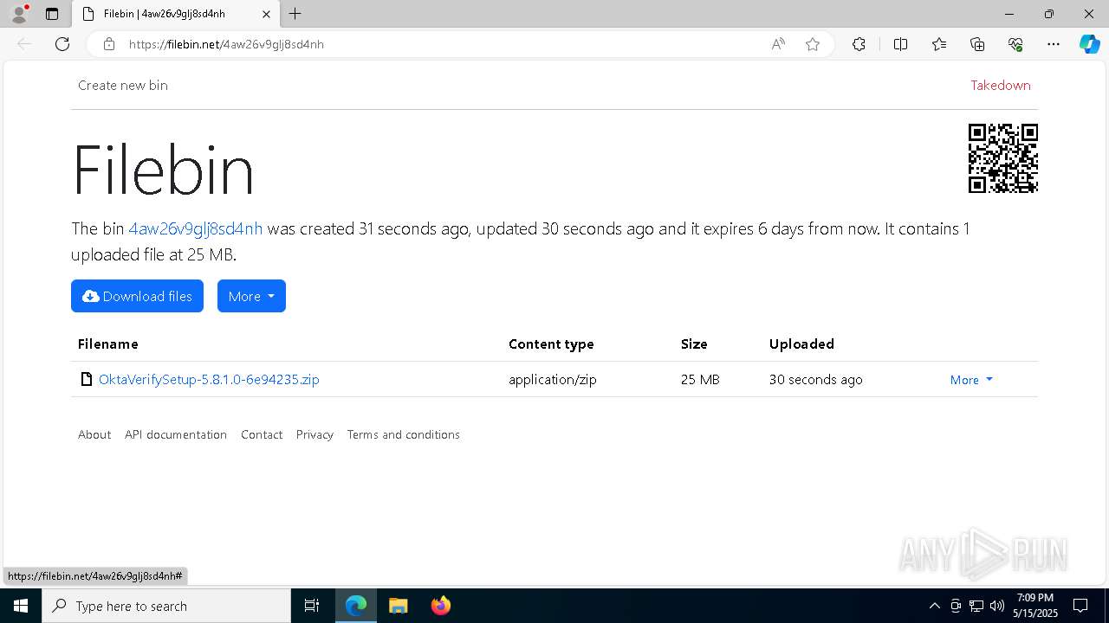Viewport: 1109px width, 623px height.
Task: Open Edge Settings and more menu
Action: [1054, 44]
